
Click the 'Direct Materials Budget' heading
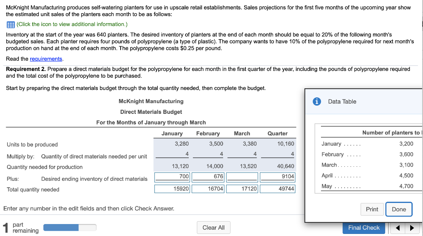(x=151, y=112)
